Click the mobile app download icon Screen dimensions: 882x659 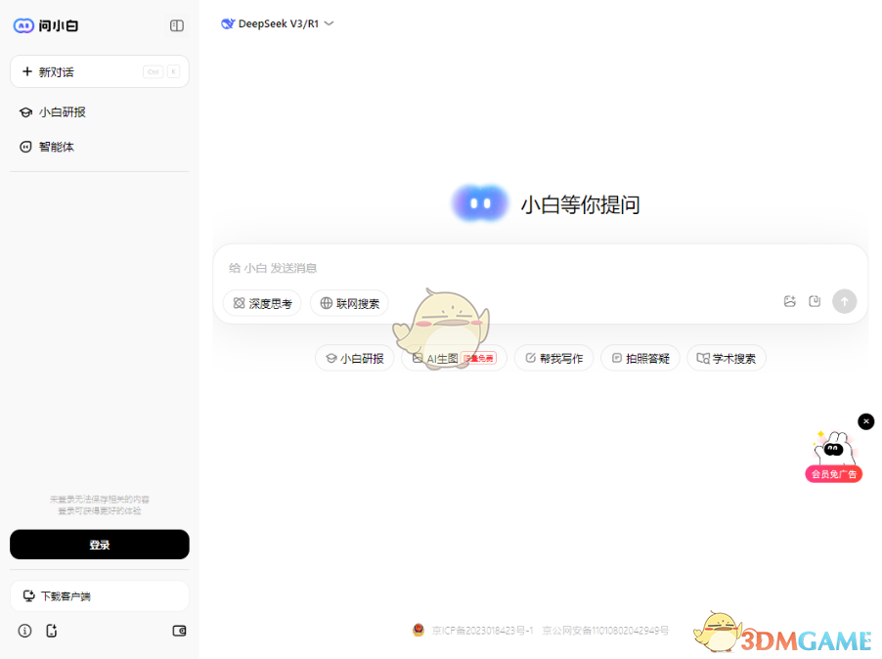pyautogui.click(x=51, y=631)
